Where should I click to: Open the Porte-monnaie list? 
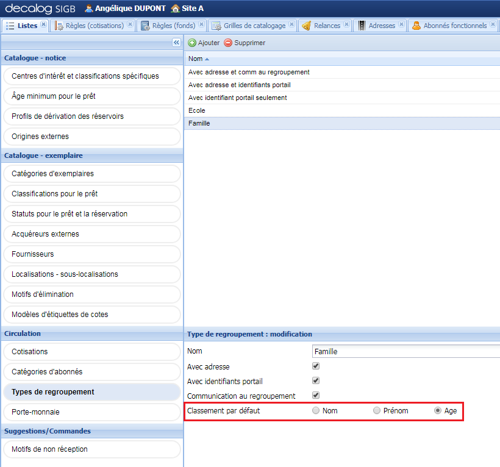coord(91,412)
